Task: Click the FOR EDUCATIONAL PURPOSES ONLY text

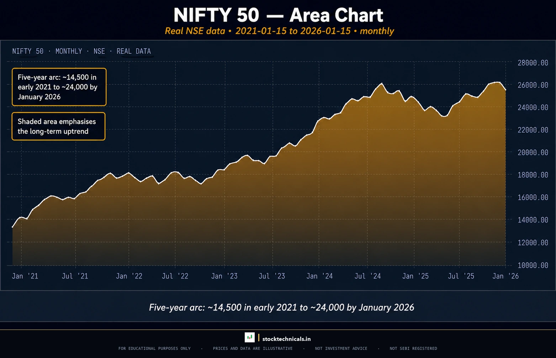Action: pyautogui.click(x=154, y=348)
